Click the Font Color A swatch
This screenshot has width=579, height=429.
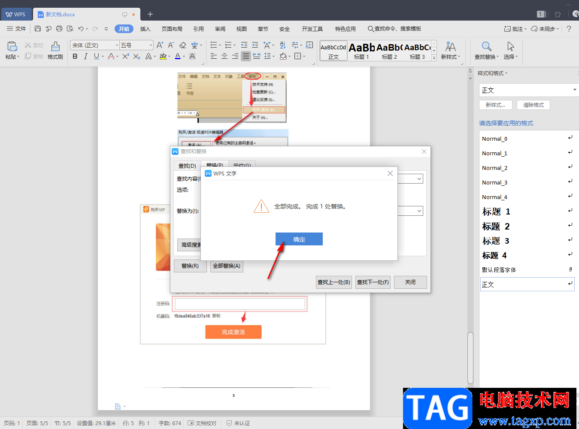pos(178,56)
